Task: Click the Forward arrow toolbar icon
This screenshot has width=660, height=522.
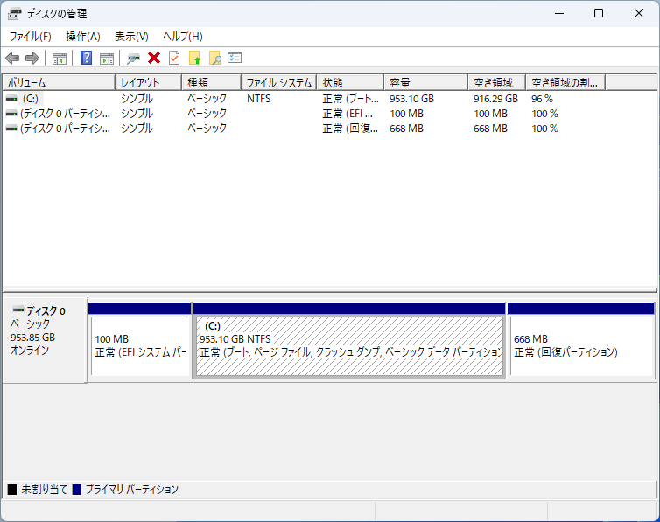Action: 32,59
